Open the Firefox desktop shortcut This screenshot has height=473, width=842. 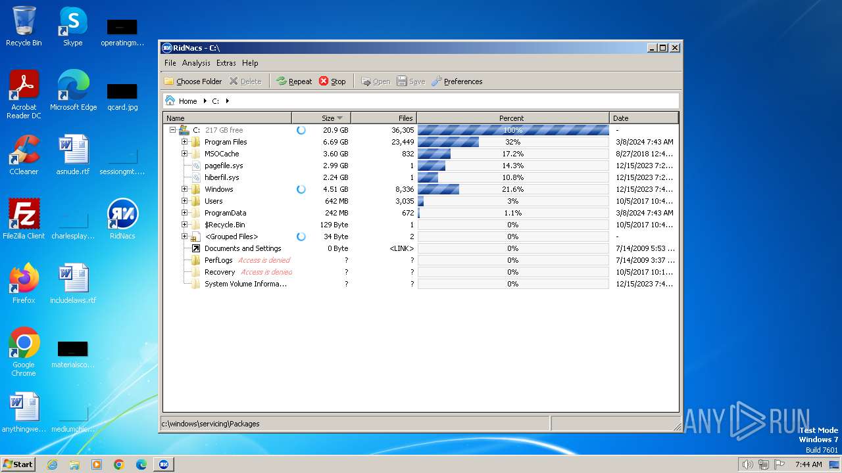click(x=24, y=284)
